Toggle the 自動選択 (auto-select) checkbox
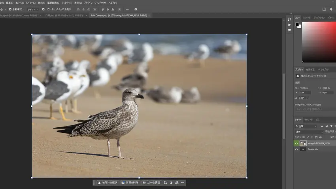Image resolution: width=336 pixels, height=189 pixels. (10, 9)
